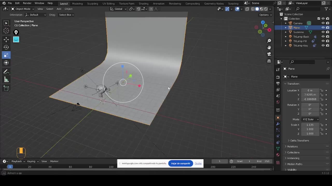Toggle the Collection exclude checkbox

[319, 19]
